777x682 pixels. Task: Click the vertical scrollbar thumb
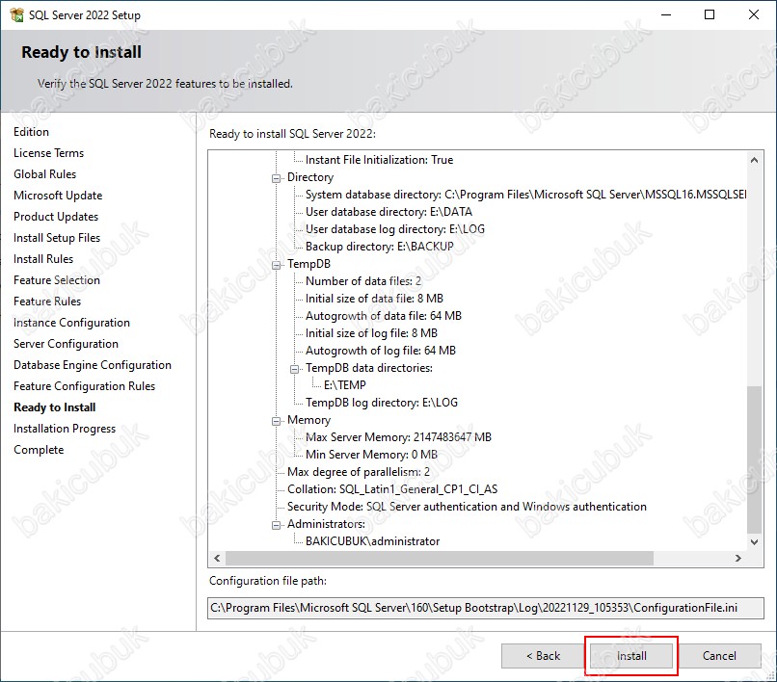pos(754,460)
